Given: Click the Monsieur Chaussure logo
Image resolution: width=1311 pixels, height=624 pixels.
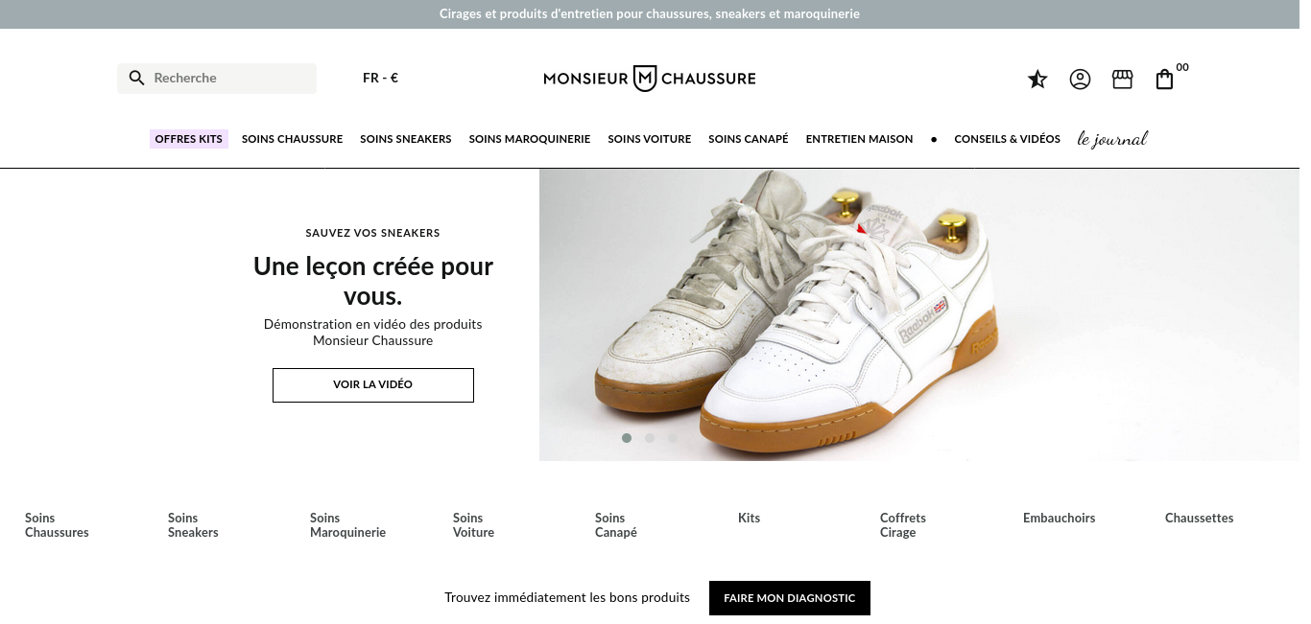Looking at the screenshot, I should (650, 79).
